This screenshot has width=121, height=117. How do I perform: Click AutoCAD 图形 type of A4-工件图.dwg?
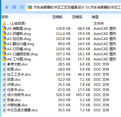pyautogui.click(x=105, y=59)
